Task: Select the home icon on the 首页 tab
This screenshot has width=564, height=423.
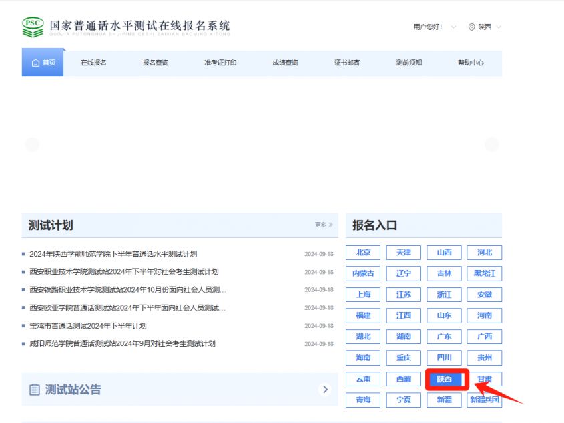Action: click(x=35, y=63)
